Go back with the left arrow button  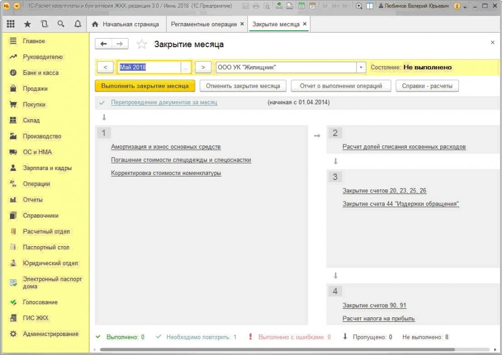(103, 44)
